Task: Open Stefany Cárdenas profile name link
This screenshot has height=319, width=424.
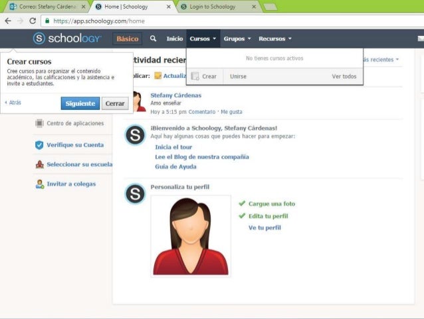Action: point(175,95)
